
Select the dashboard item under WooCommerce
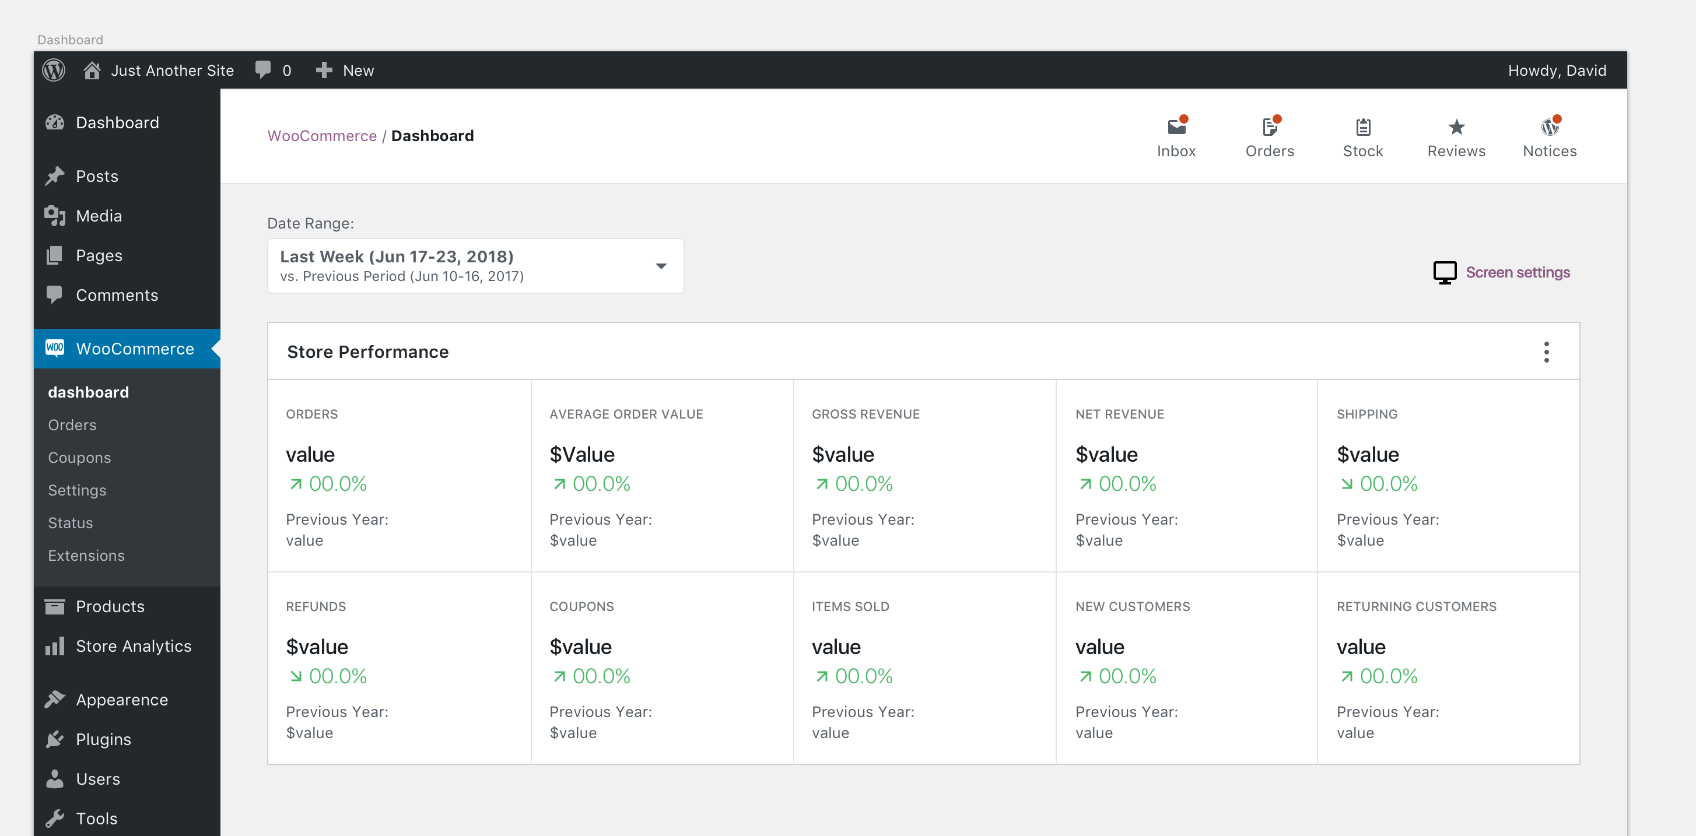click(x=88, y=392)
